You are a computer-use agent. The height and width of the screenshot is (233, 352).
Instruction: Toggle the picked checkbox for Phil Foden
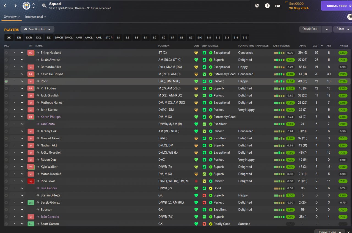click(x=6, y=88)
